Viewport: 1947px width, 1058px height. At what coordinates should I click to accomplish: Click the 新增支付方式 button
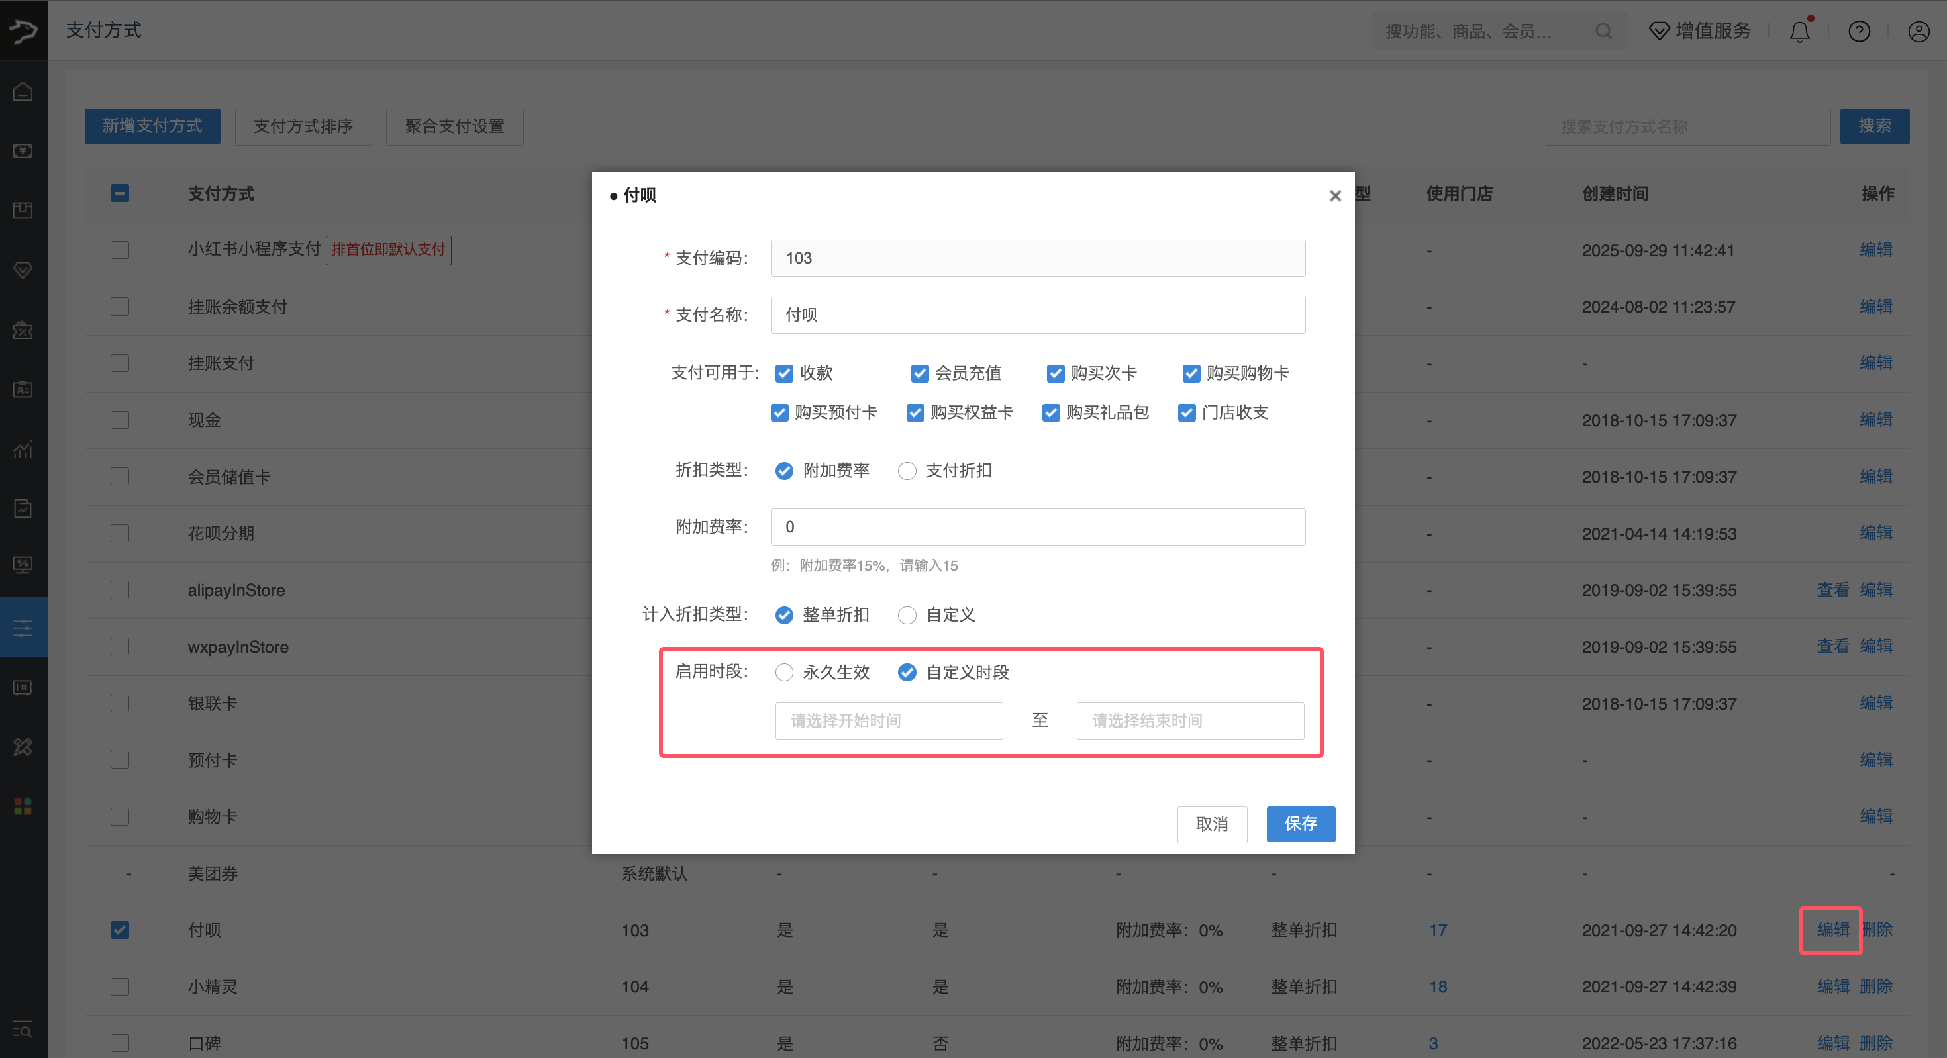(x=152, y=126)
